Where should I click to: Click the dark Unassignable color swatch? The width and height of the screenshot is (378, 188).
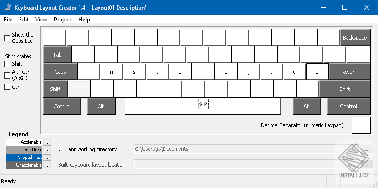tap(24, 165)
